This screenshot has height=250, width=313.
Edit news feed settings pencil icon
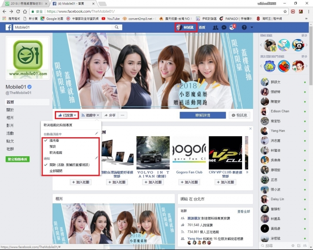[x=97, y=133]
